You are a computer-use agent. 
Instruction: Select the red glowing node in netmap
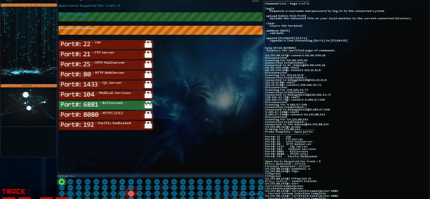131,193
